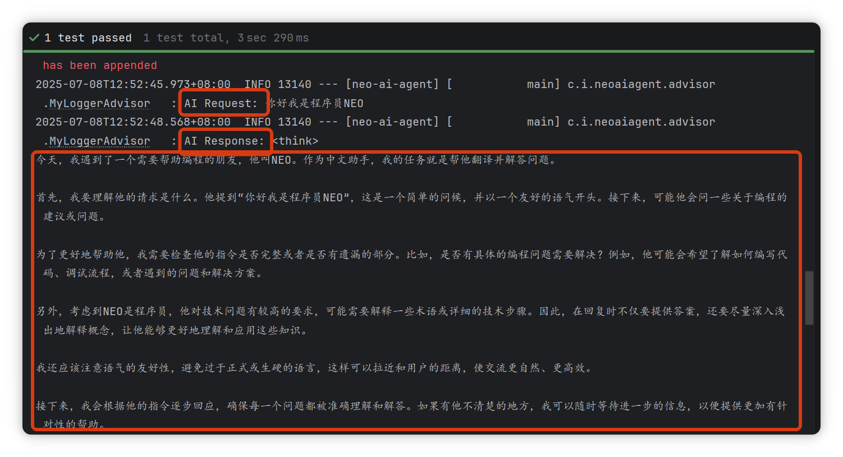
Task: Click the paragraph beginning with "今天"
Action: [x=296, y=160]
